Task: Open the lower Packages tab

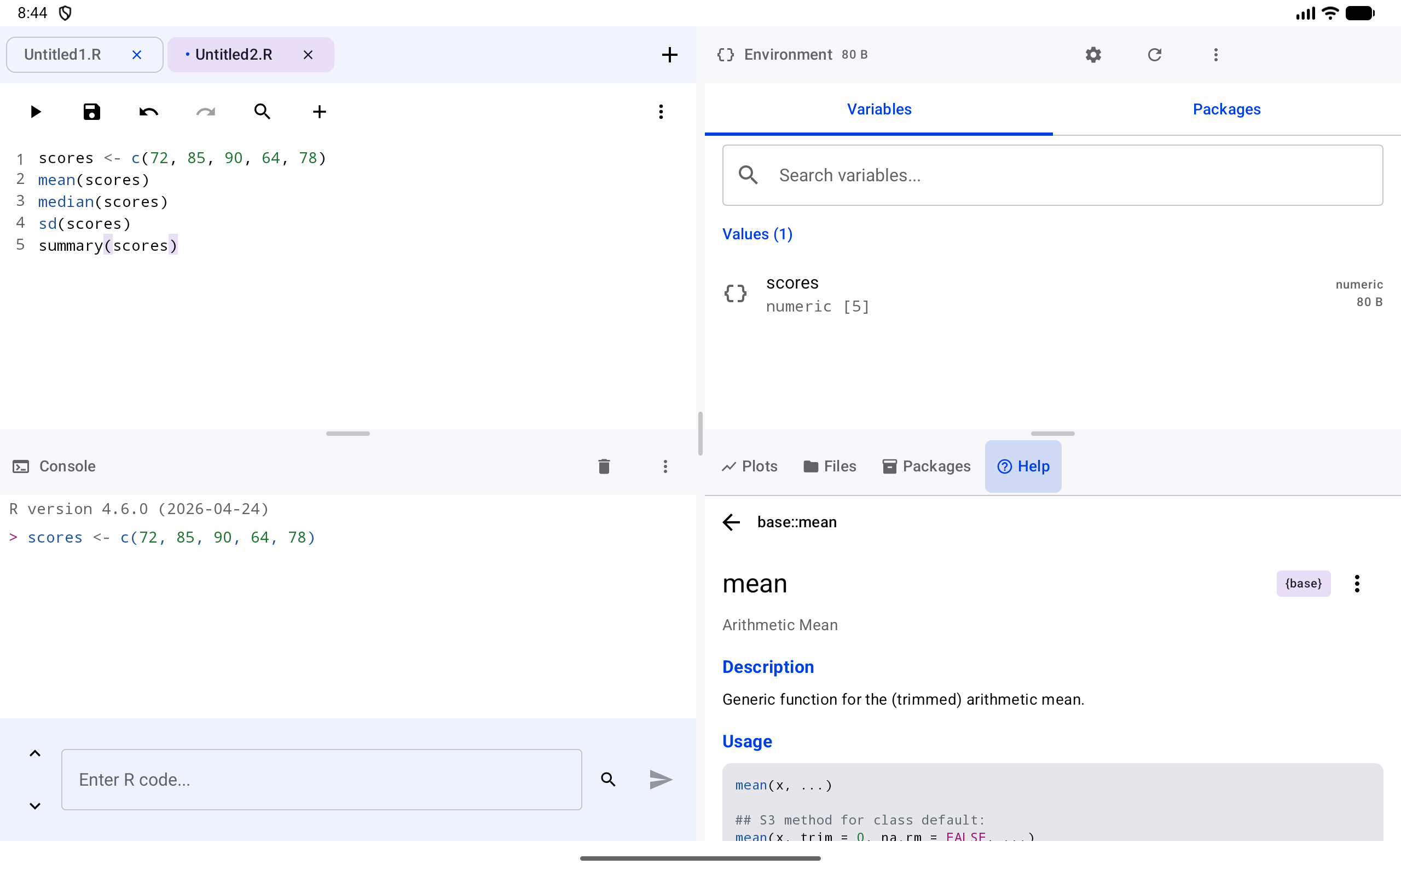Action: (x=927, y=466)
